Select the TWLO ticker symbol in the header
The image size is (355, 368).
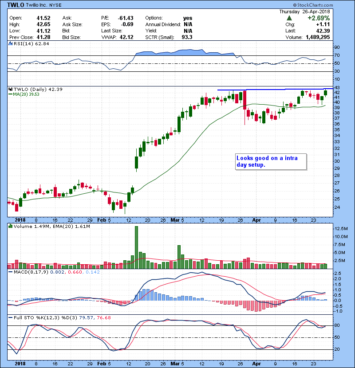pos(16,5)
